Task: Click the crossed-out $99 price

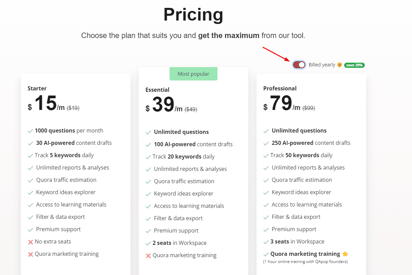Action: (308, 108)
